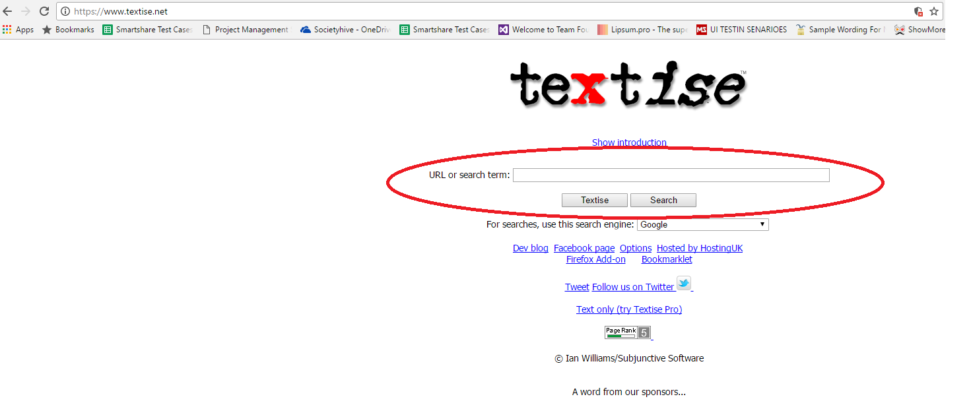Click the 'For searches, use this search engine:' label

point(560,224)
